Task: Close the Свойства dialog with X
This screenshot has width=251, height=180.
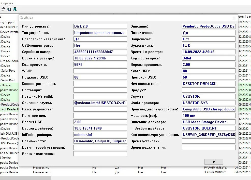Action: [234, 18]
